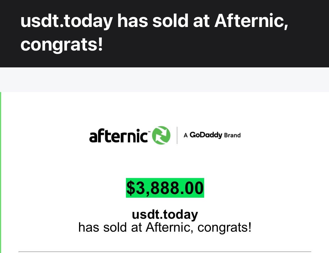Click the vertical divider between the logos

[x=177, y=135]
